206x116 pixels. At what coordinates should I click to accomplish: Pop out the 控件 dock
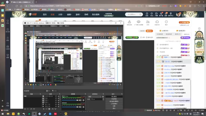(x=122, y=94)
